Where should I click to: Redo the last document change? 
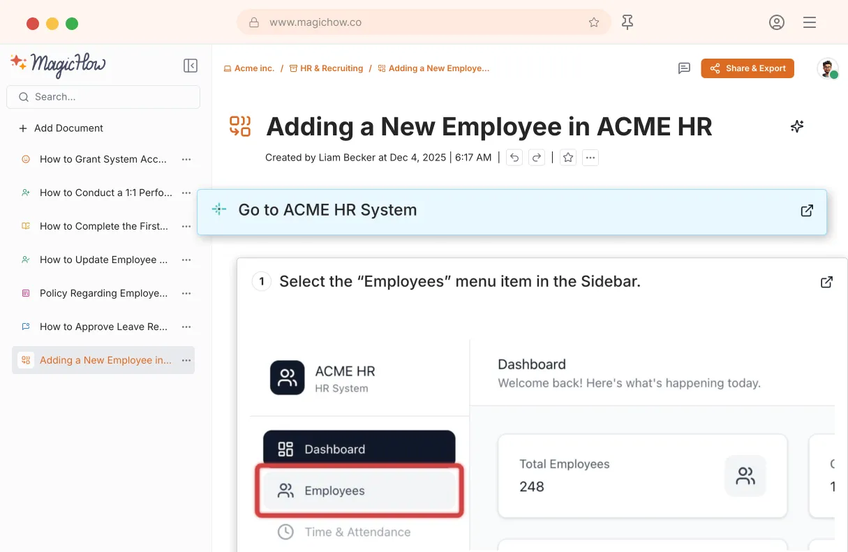[536, 158]
